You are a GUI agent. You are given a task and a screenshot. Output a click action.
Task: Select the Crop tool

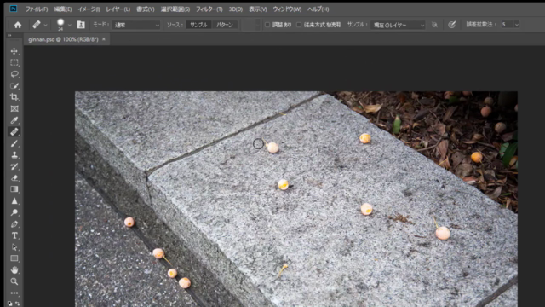[14, 97]
